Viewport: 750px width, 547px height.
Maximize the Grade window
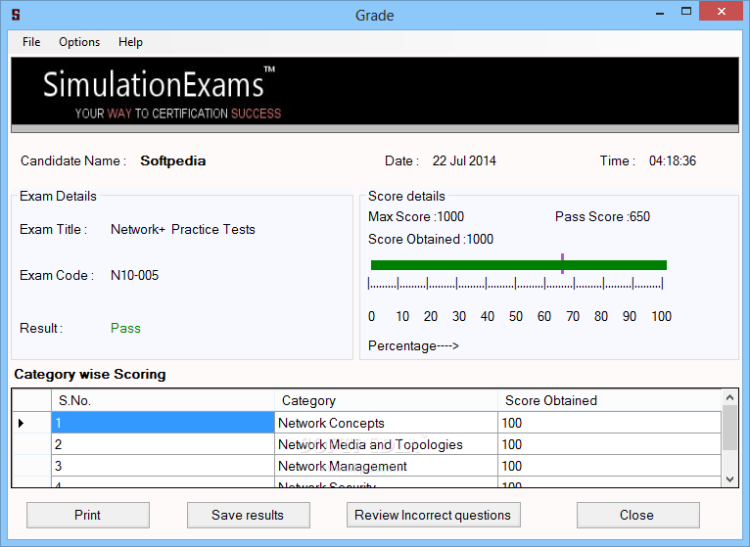(686, 12)
